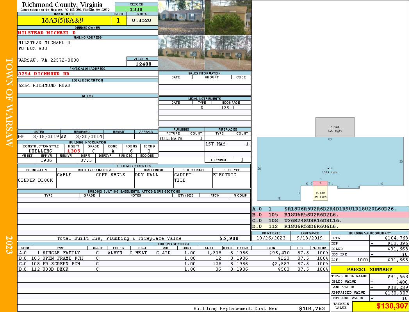Click inside the empty Notes box

click(87, 113)
